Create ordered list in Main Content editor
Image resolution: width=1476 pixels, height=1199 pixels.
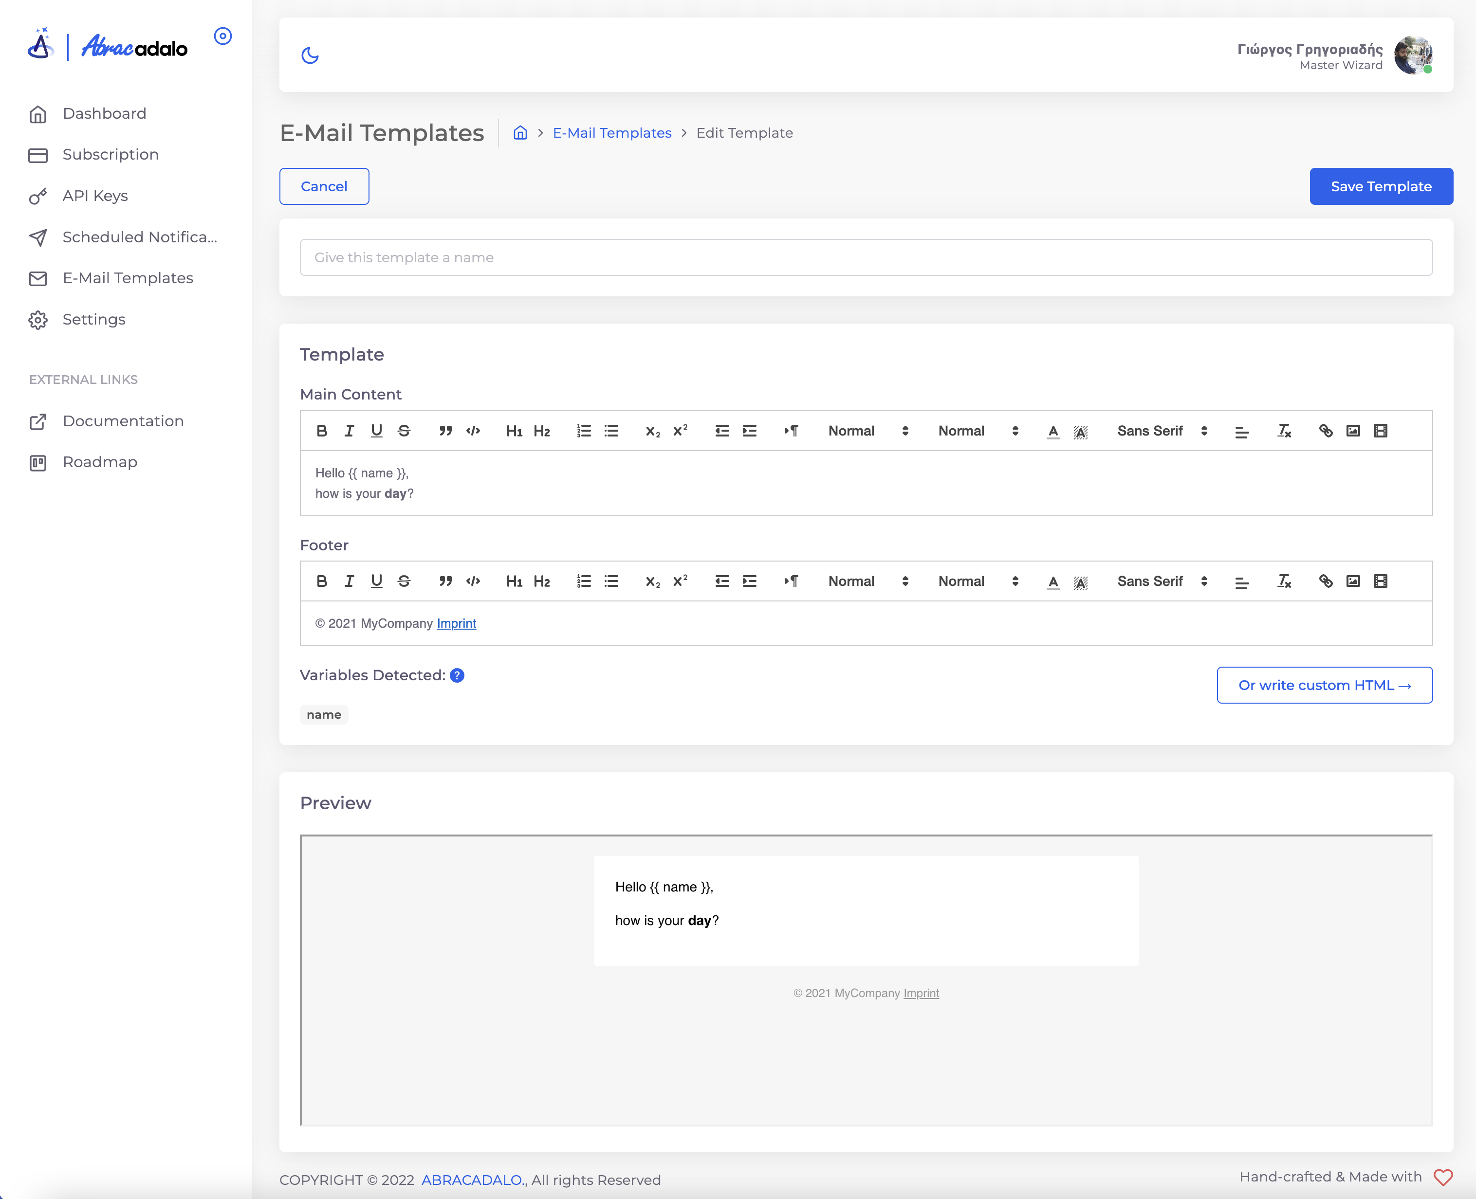click(x=584, y=431)
